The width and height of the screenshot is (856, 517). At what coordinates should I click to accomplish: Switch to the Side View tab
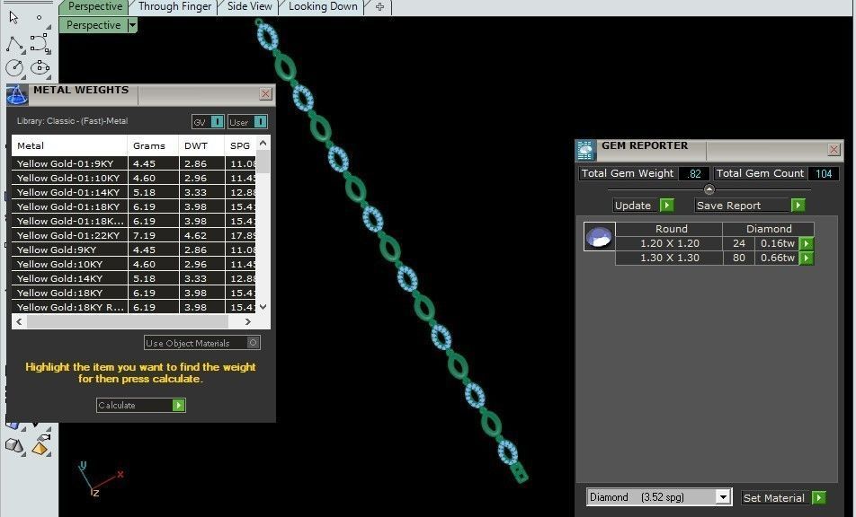point(249,6)
